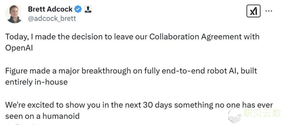This screenshot has height=125, width=283.
Task: Click the affiliate badge beside the verified checkmark
Action: pos(88,9)
